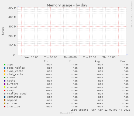Click the indigo cache legend swatch

[x=5, y=81]
